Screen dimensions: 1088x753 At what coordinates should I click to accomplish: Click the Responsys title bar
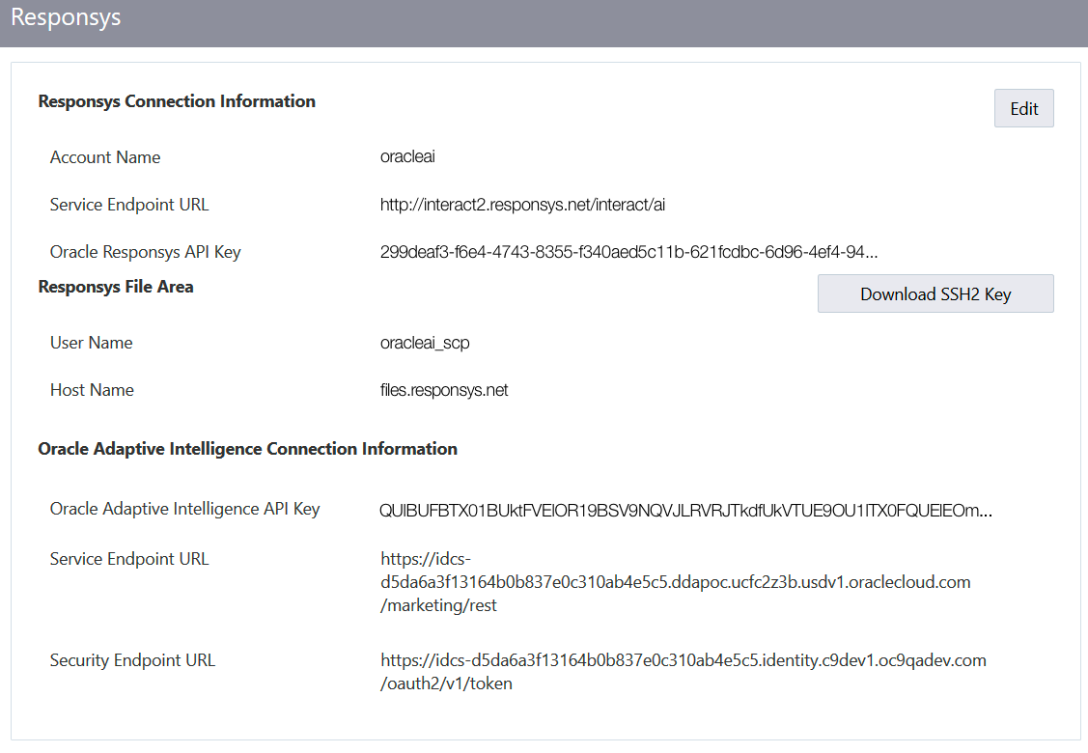click(65, 16)
